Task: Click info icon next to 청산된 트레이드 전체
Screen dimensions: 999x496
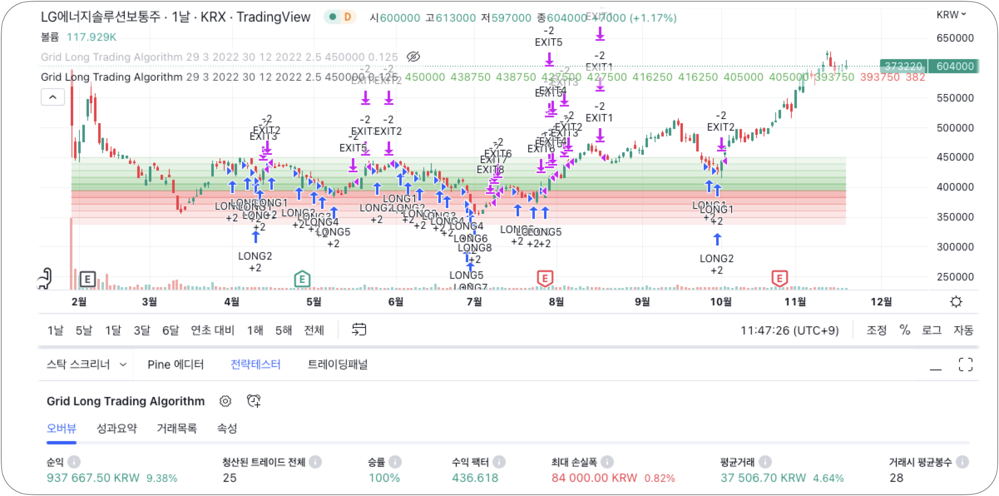Action: pyautogui.click(x=315, y=462)
